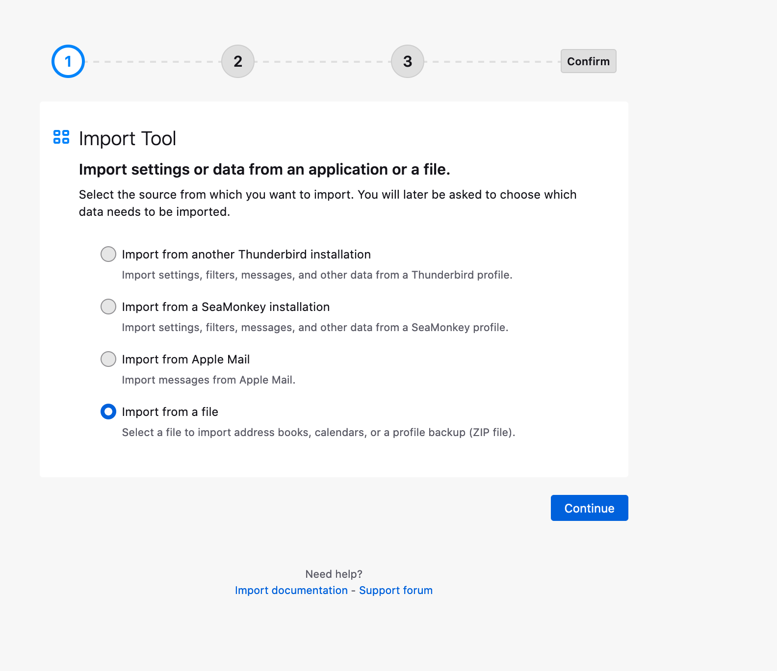This screenshot has width=777, height=671.
Task: Click 'Import settings or data from an application' heading
Action: (x=264, y=169)
